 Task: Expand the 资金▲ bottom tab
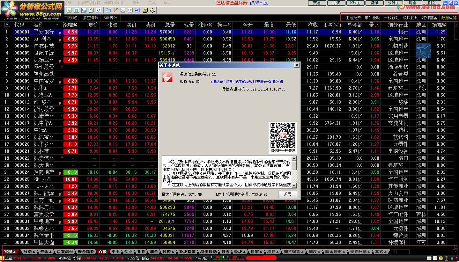coord(46,251)
